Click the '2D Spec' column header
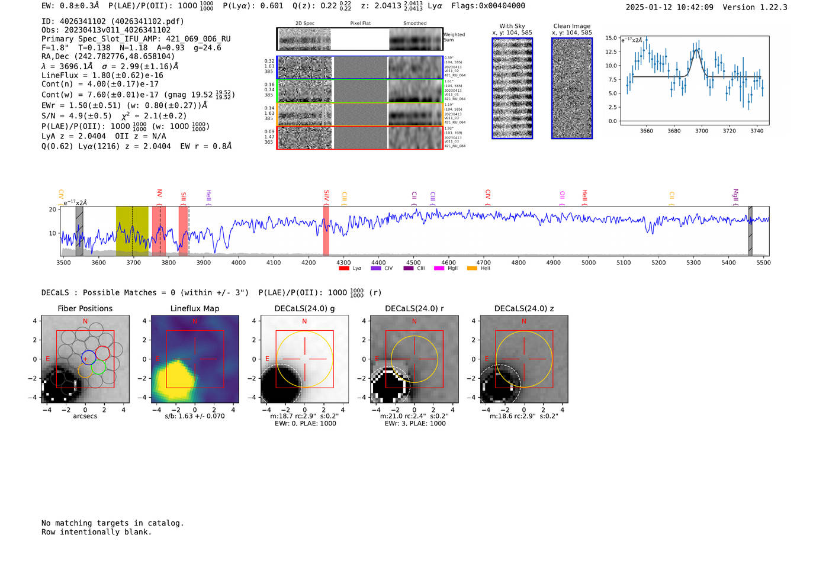829x564 pixels. tap(305, 24)
